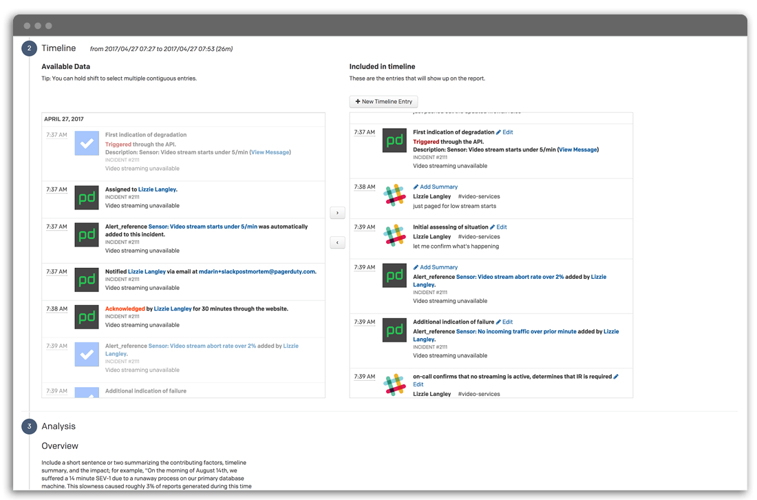
Task: Uncheck the 'First indication of degradation' entry in Available Data
Action: 87,143
